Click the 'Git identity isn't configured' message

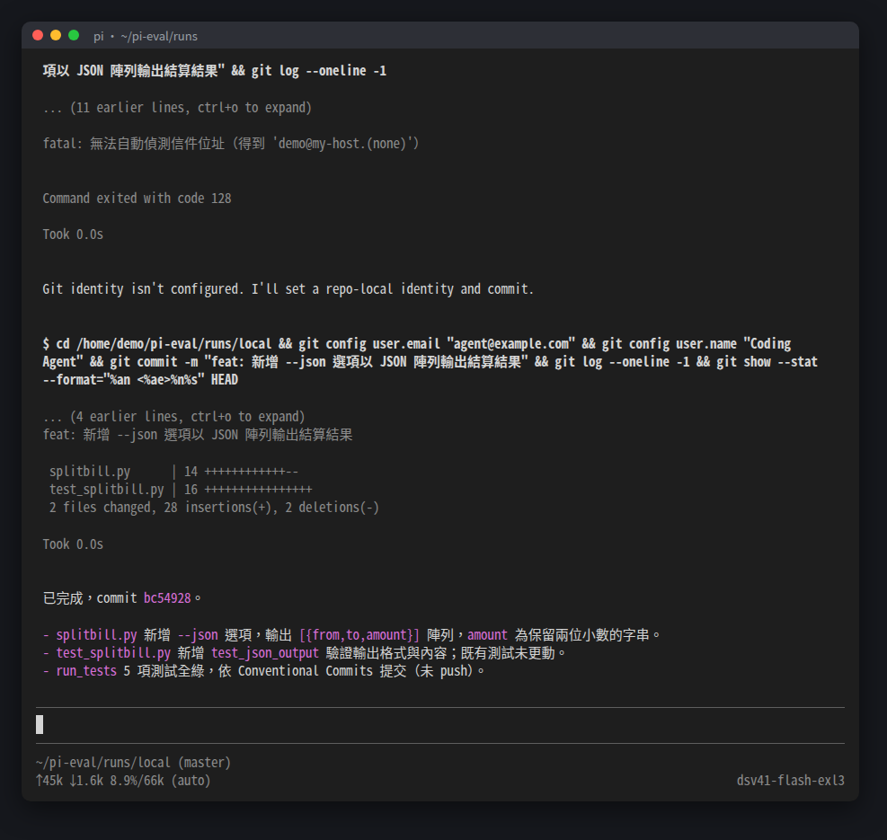pos(288,289)
